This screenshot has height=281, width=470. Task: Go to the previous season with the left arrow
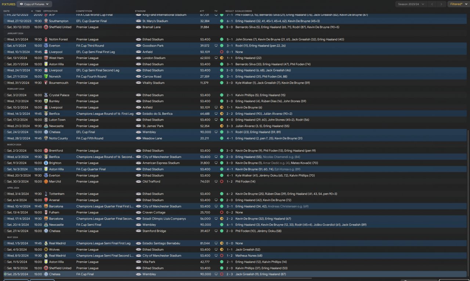point(432,4)
